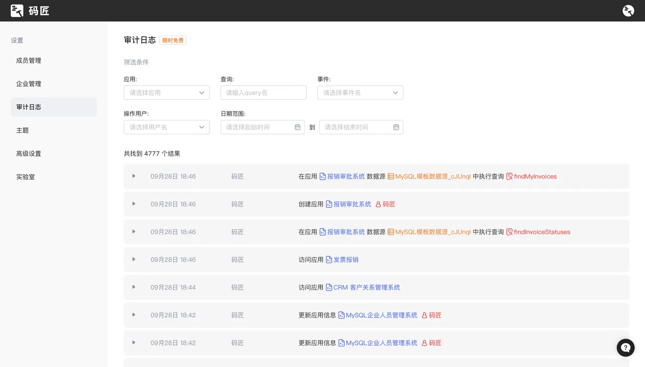Viewport: 645px width, 367px height.
Task: Click MySQL模板数据源_cJUnql in findMyInvoices row
Action: (x=433, y=177)
